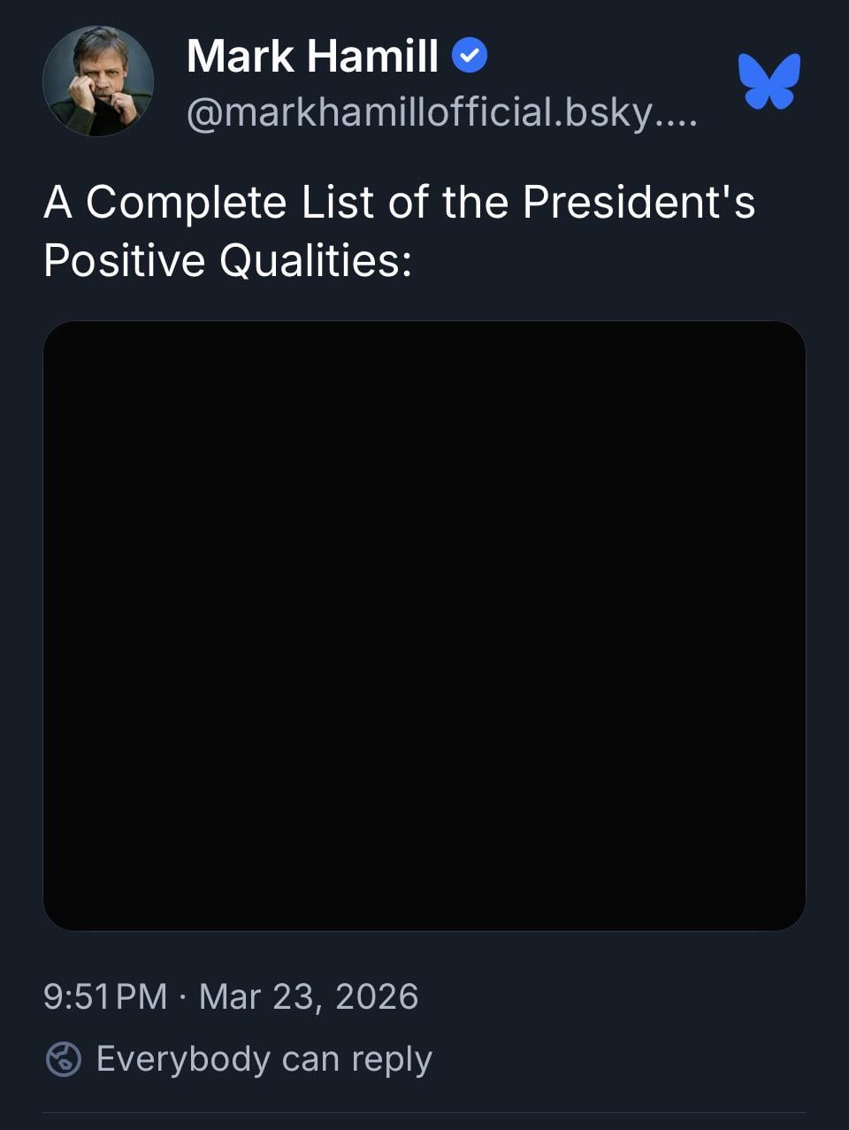
Task: Click the blue verified checkmark badge
Action: (x=470, y=56)
